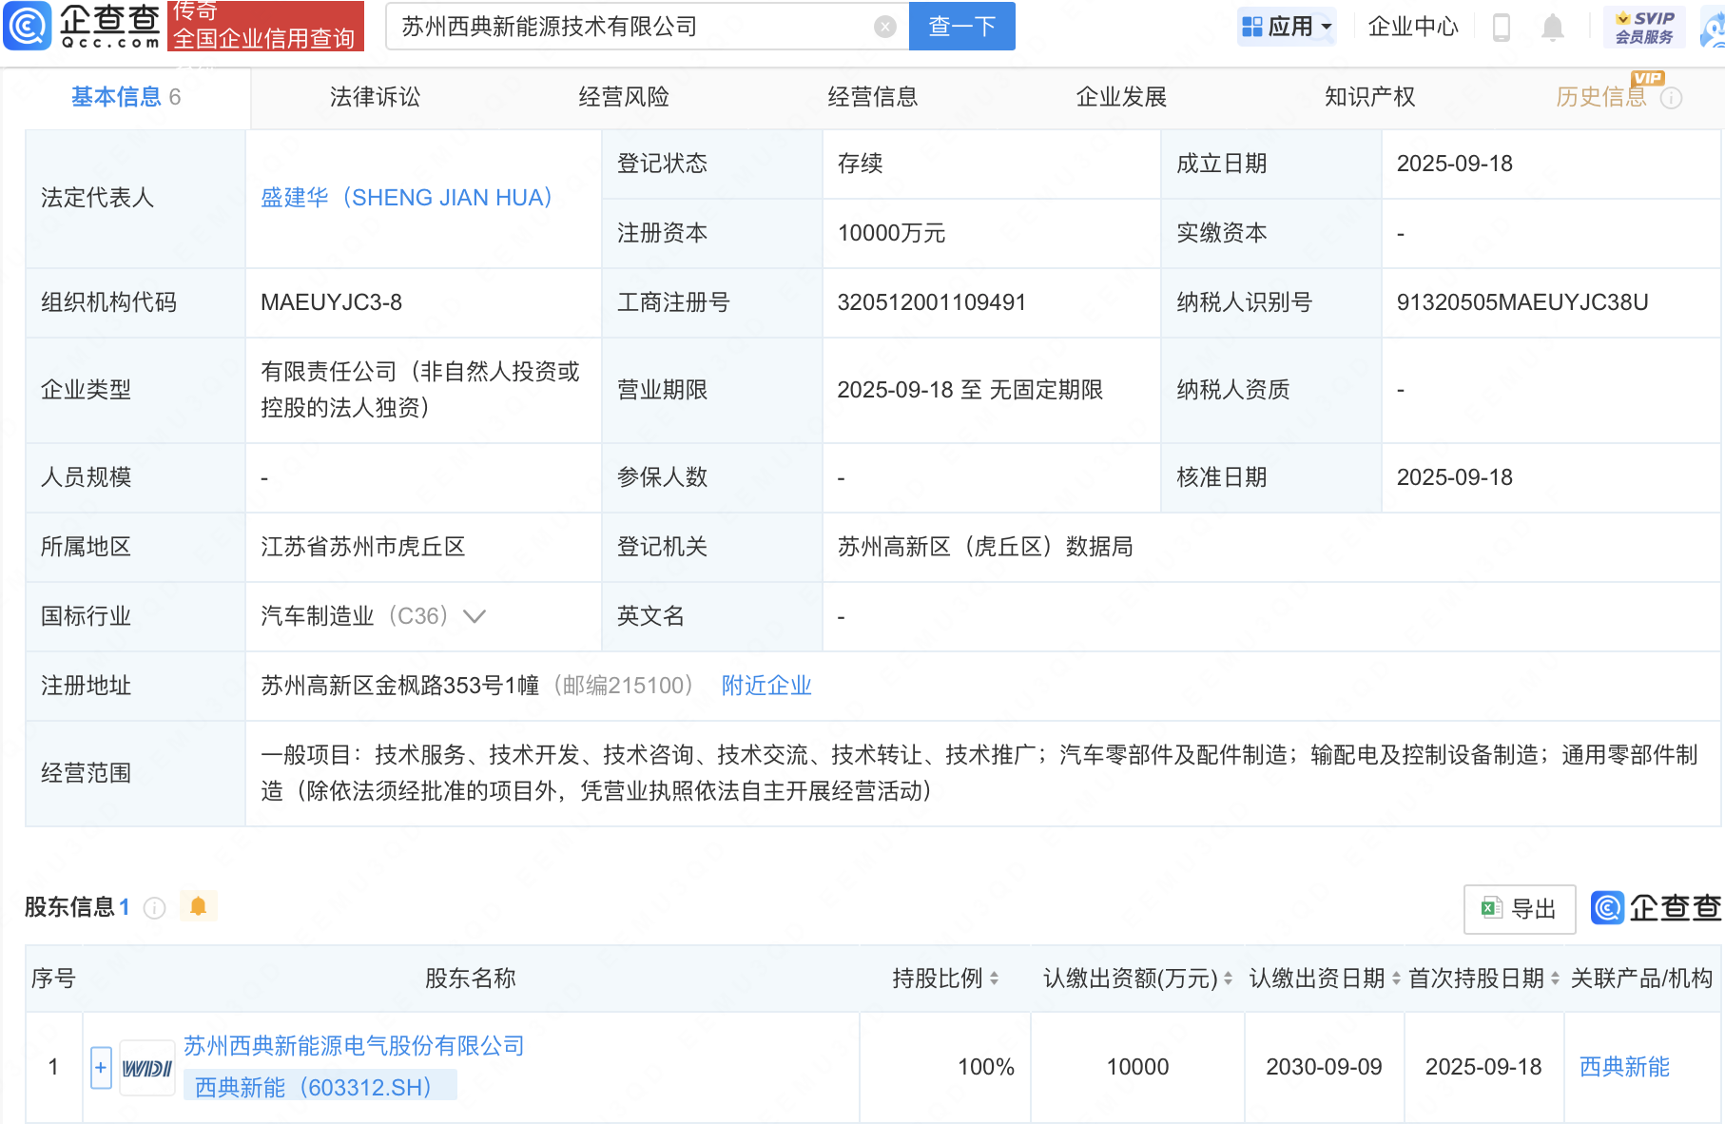Click region value 江苏省苏州市虎丘区

(x=363, y=547)
